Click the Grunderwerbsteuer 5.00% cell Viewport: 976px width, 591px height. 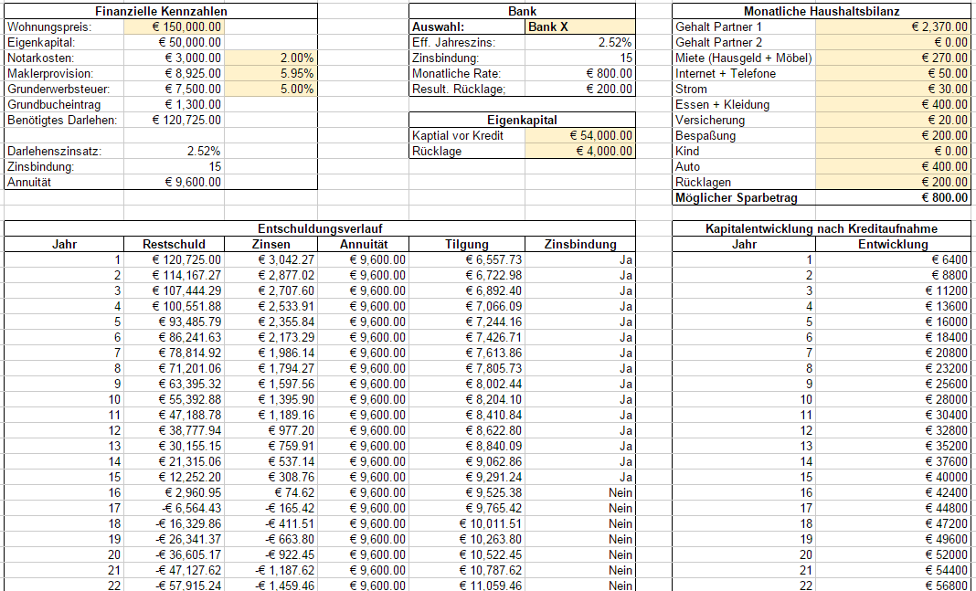tap(271, 90)
